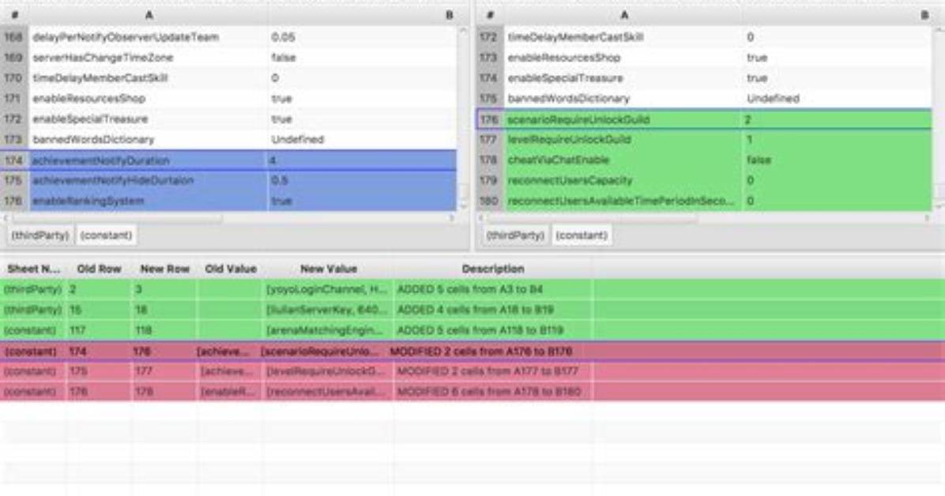This screenshot has width=945, height=496.
Task: Select right row enableSpecialTreasure
Action: coord(704,77)
